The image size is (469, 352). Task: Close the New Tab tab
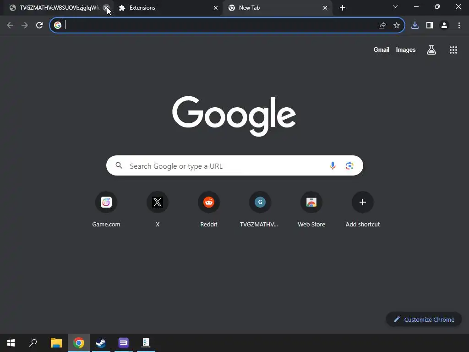point(325,8)
